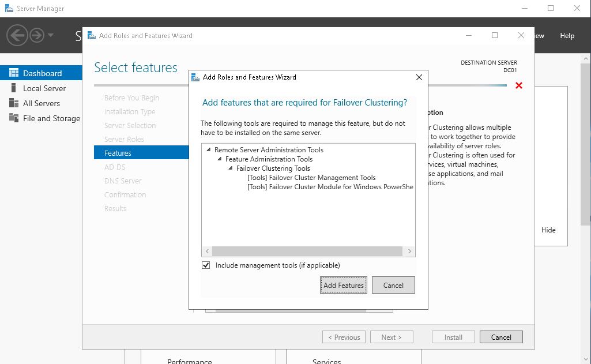Open DNS Server wizard step
591x364 pixels.
(x=123, y=181)
